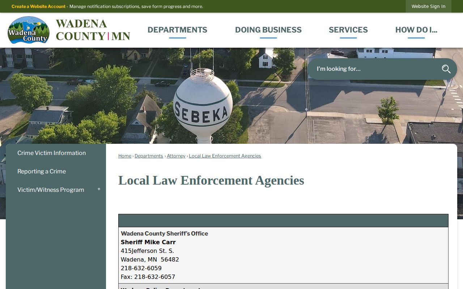Screen dimensions: 463x289
Task: Click Local Law Enforcement Agencies breadcrumb
Action: tap(225, 156)
